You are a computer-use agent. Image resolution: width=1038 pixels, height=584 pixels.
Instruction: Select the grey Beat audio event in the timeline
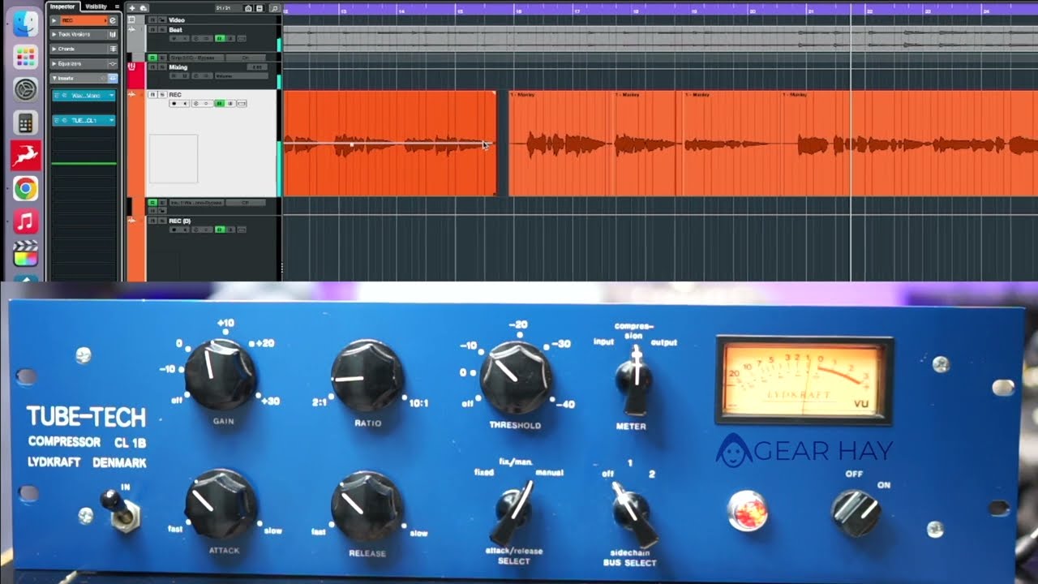(x=660, y=38)
